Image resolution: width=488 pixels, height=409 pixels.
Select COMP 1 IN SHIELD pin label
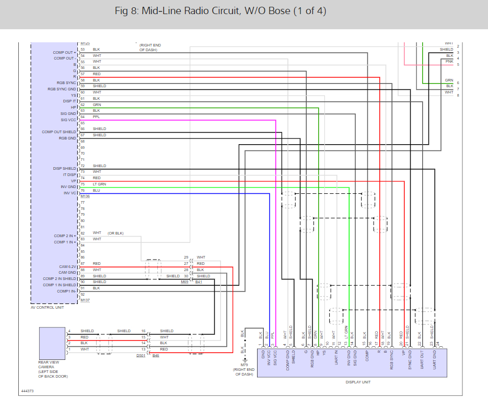click(x=59, y=285)
